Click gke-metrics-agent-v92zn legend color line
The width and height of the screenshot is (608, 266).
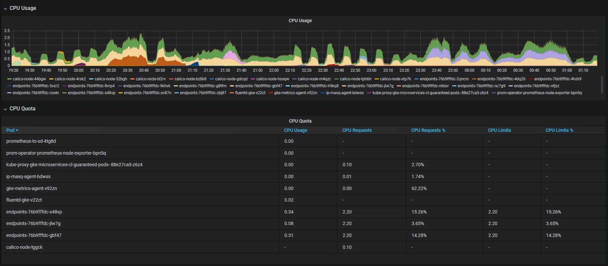pyautogui.click(x=271, y=93)
